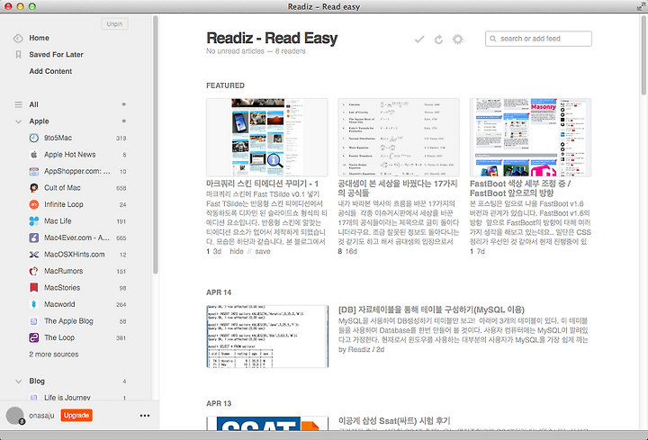Open the equations table thumbnail
Viewport: 648px width, 440px height.
(399, 138)
